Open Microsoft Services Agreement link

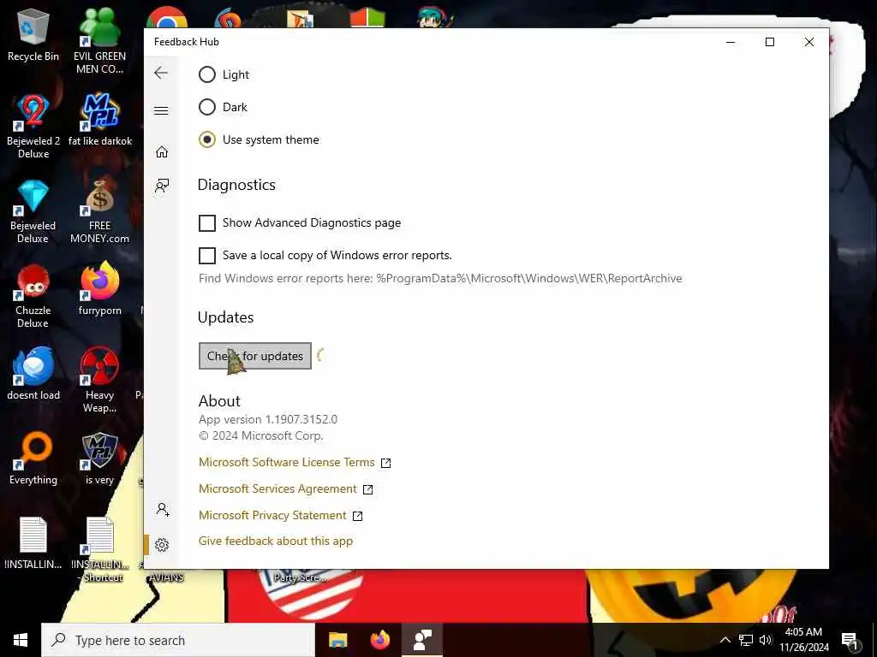pyautogui.click(x=277, y=488)
